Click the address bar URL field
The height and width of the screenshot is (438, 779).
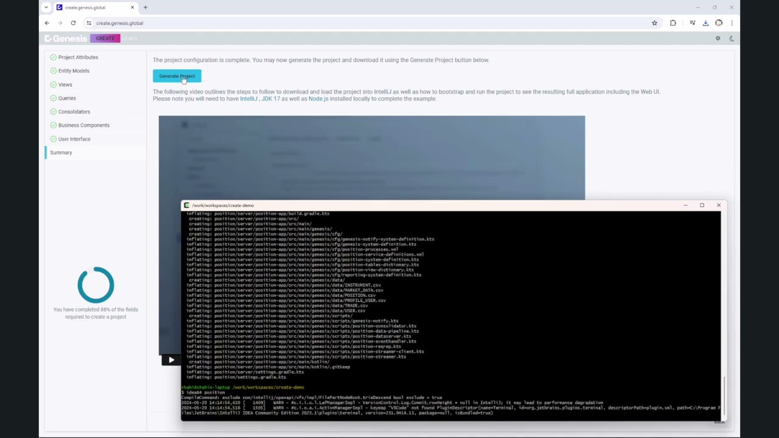365,23
